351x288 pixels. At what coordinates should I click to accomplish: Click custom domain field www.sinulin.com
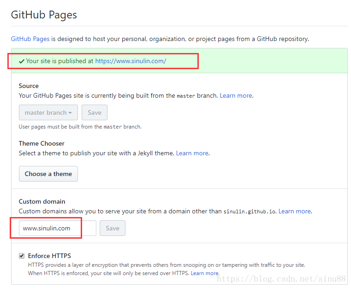pos(58,228)
